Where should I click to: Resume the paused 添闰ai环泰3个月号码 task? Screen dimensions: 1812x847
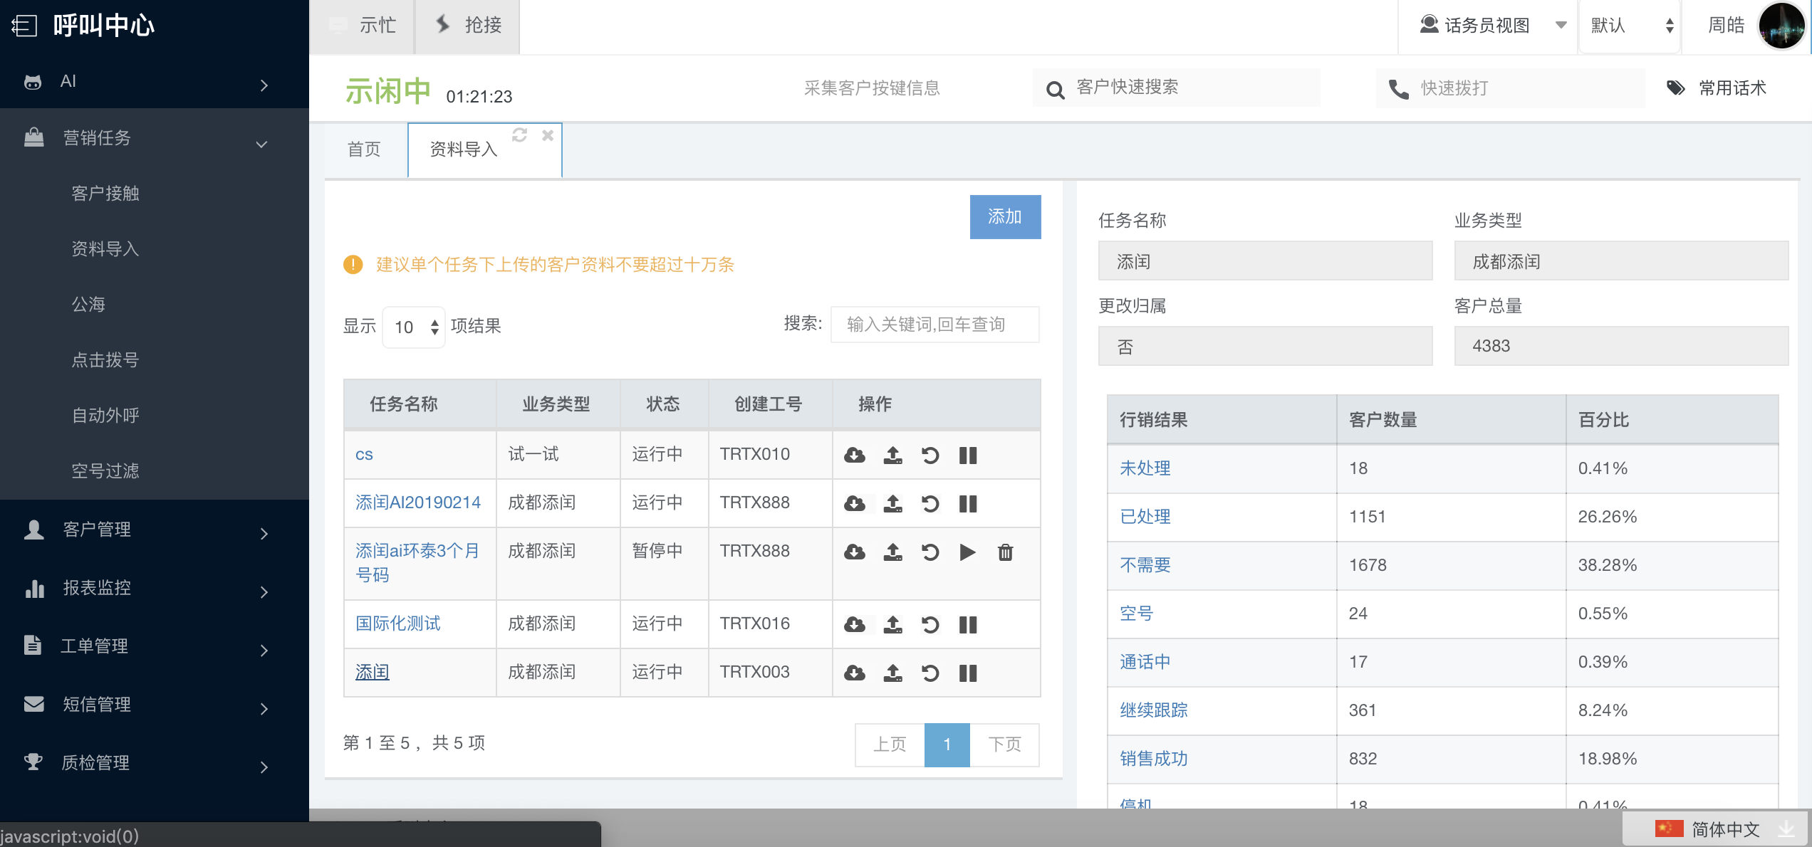[x=967, y=552]
